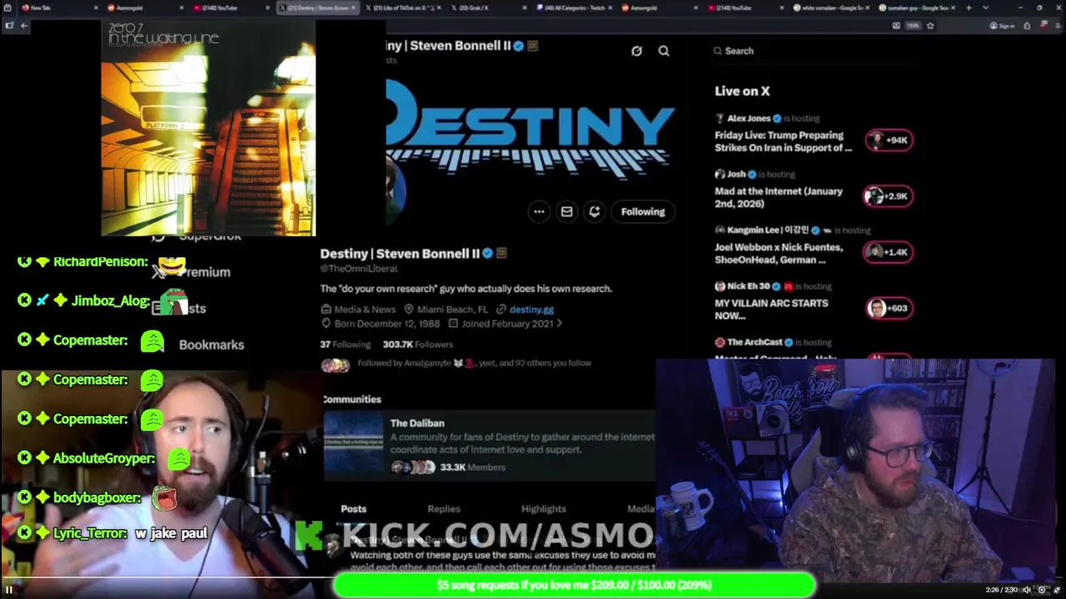
Task: Click the gold affiliate badge beside Destiny's name
Action: pos(501,253)
